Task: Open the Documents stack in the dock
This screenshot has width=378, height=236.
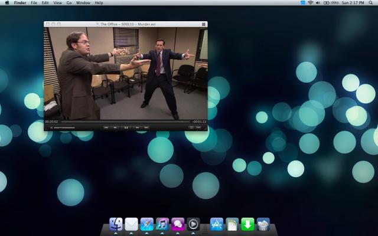Action: coord(232,224)
